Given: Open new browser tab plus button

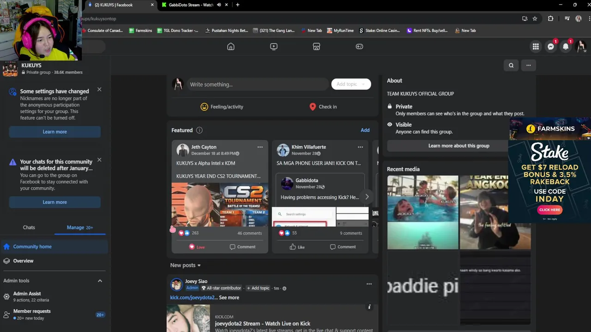Looking at the screenshot, I should point(237,5).
